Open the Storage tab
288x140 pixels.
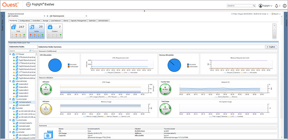(45, 21)
